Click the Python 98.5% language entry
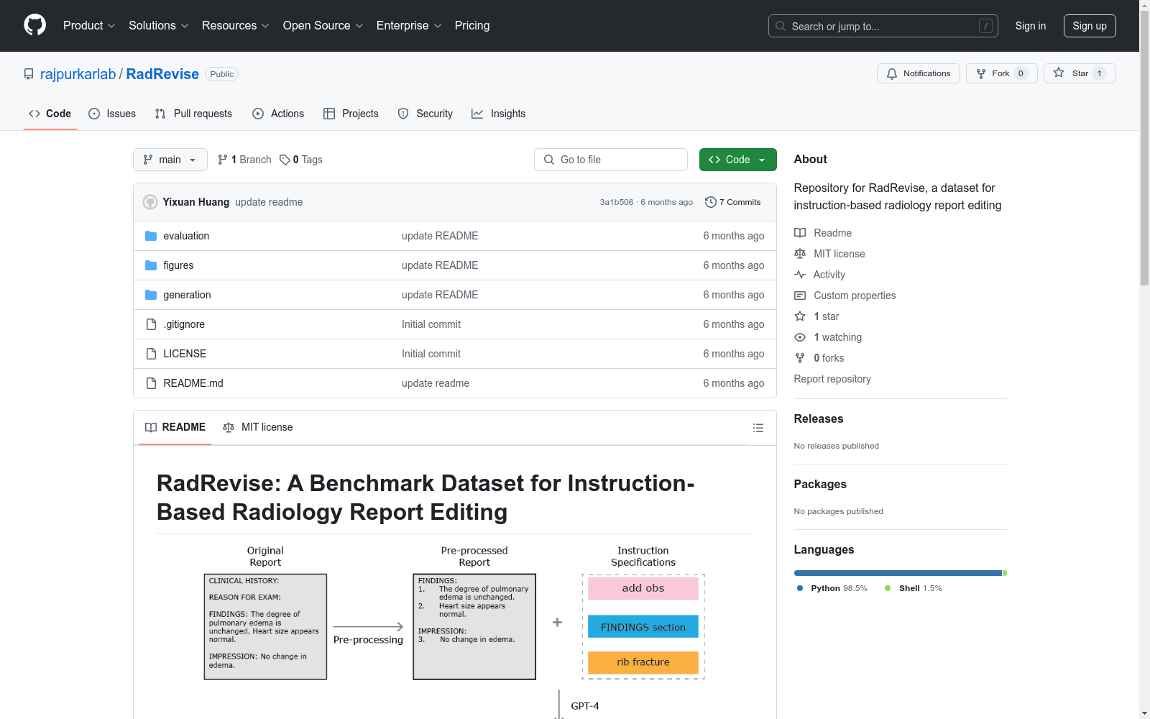The height and width of the screenshot is (719, 1150). [x=832, y=588]
